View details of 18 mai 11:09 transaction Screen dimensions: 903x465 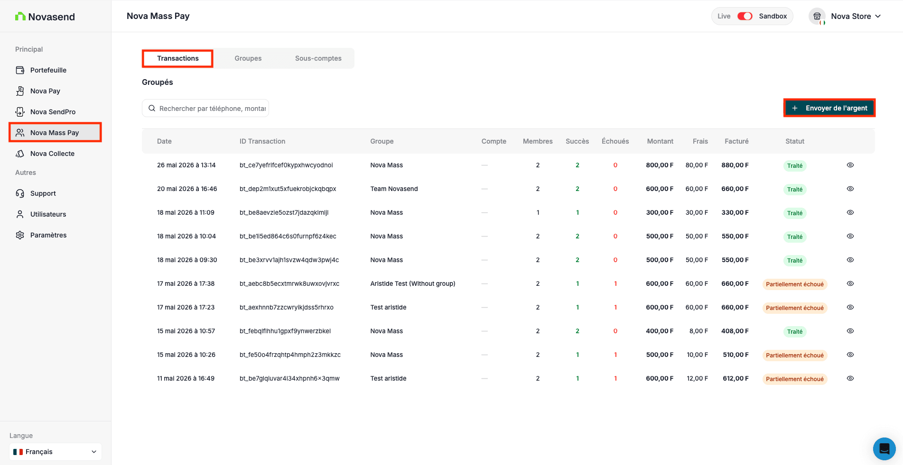point(850,212)
